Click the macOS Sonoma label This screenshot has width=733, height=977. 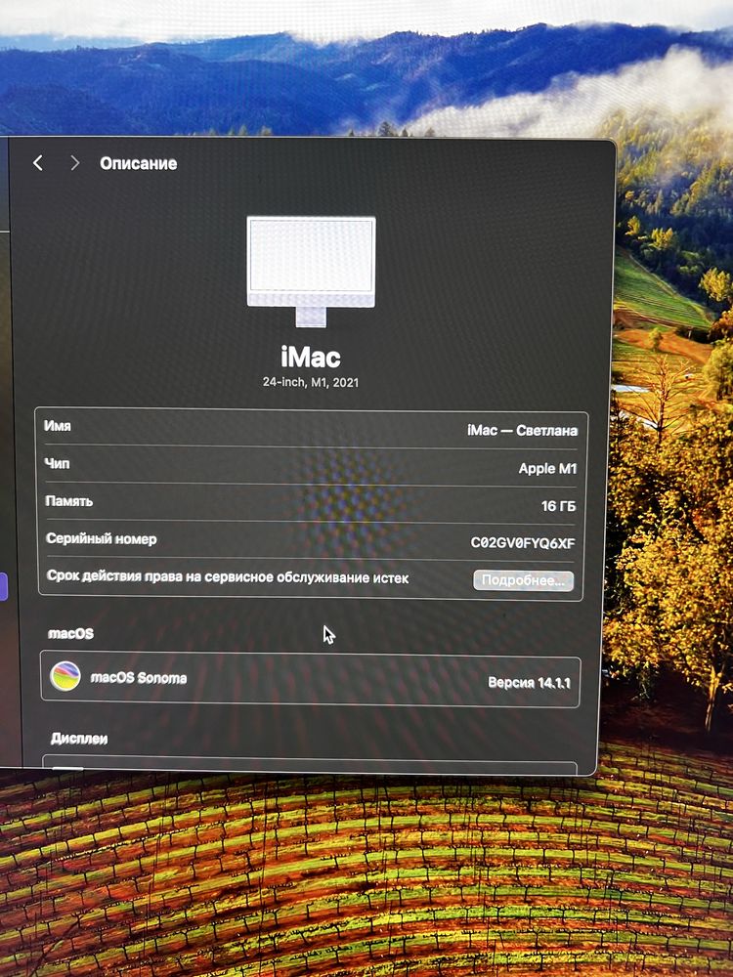[x=139, y=678]
